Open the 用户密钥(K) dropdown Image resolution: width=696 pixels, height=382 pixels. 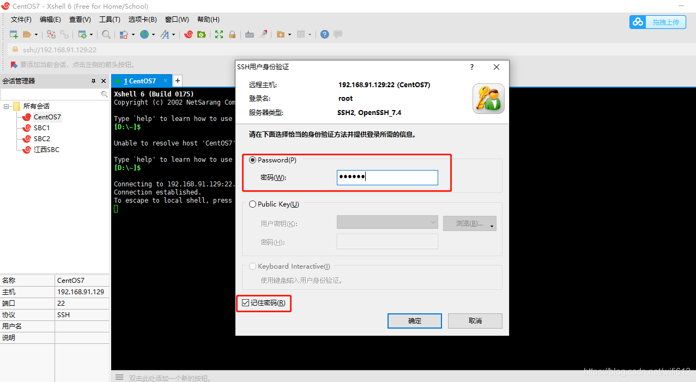pyautogui.click(x=388, y=222)
